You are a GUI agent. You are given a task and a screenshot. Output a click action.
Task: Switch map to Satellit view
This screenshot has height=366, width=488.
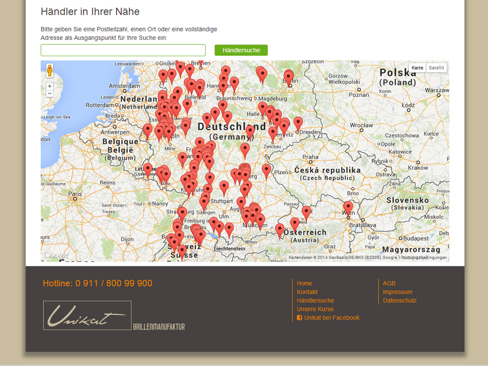pos(436,68)
